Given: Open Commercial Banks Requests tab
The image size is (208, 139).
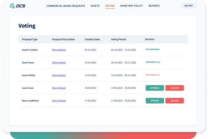Looking at the screenshot, I should pyautogui.click(x=66, y=6).
